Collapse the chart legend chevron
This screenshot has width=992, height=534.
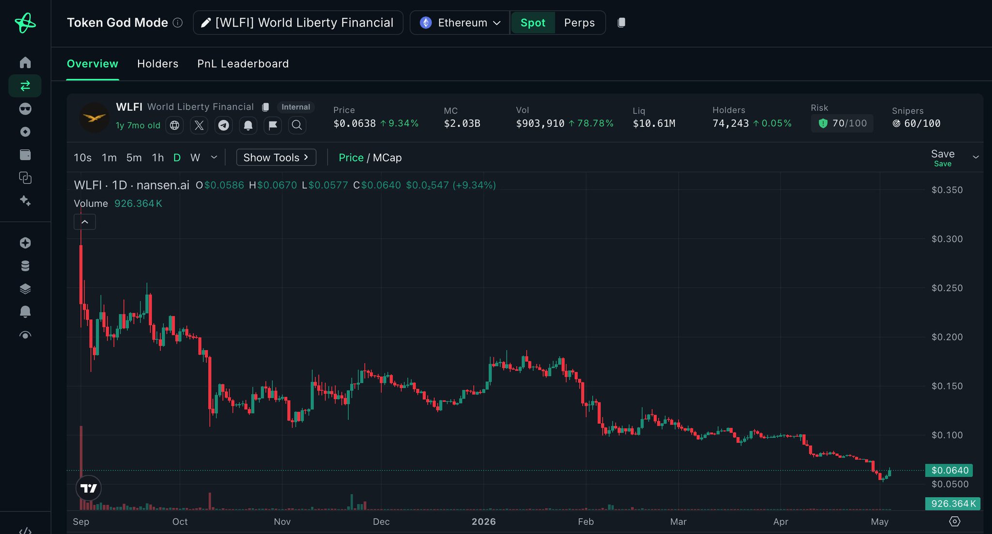coord(85,222)
